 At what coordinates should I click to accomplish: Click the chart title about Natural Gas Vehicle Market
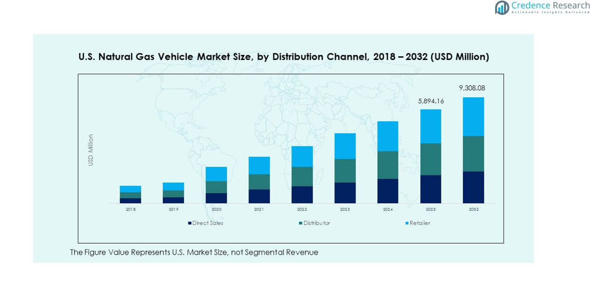pos(283,57)
